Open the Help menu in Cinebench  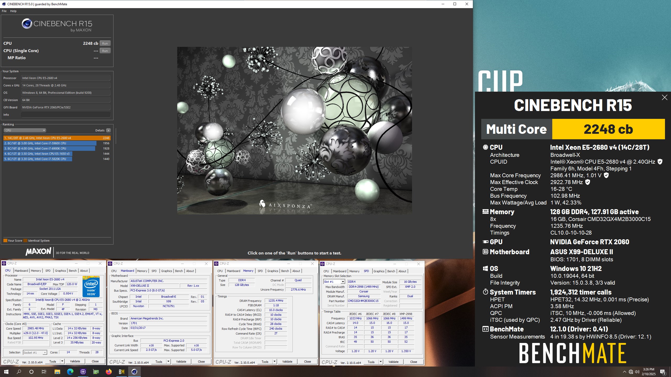pos(13,11)
